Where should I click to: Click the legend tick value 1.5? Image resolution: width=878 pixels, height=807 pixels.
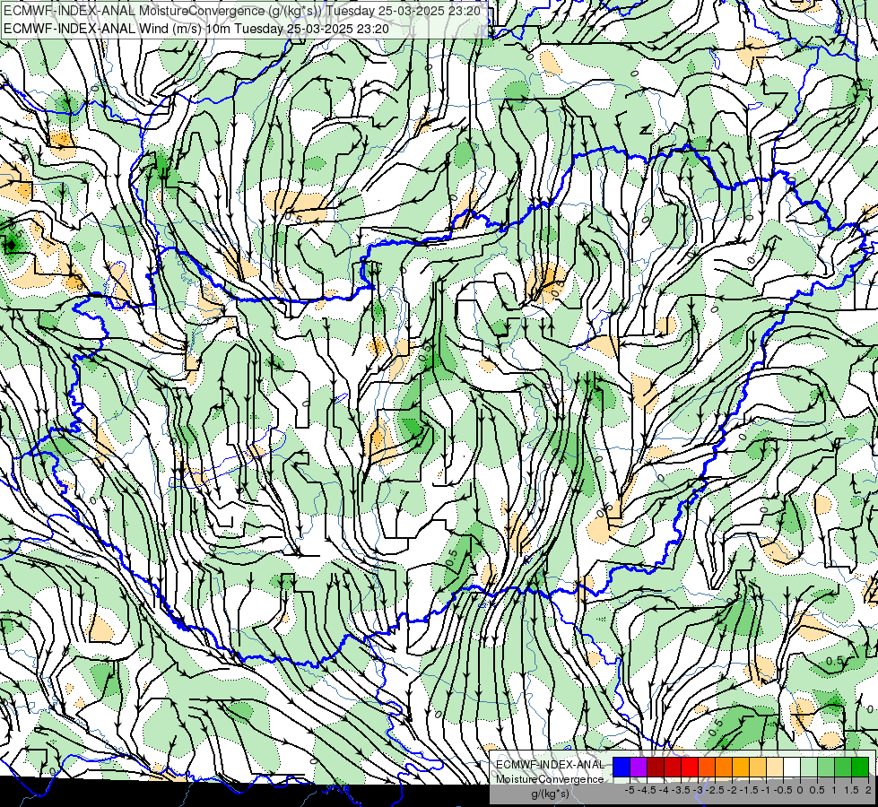(851, 790)
